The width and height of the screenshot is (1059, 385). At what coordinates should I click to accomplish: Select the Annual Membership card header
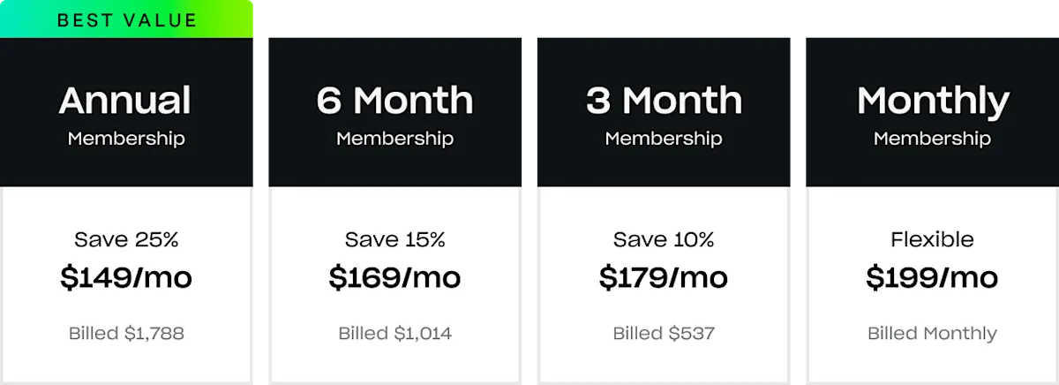click(x=126, y=112)
